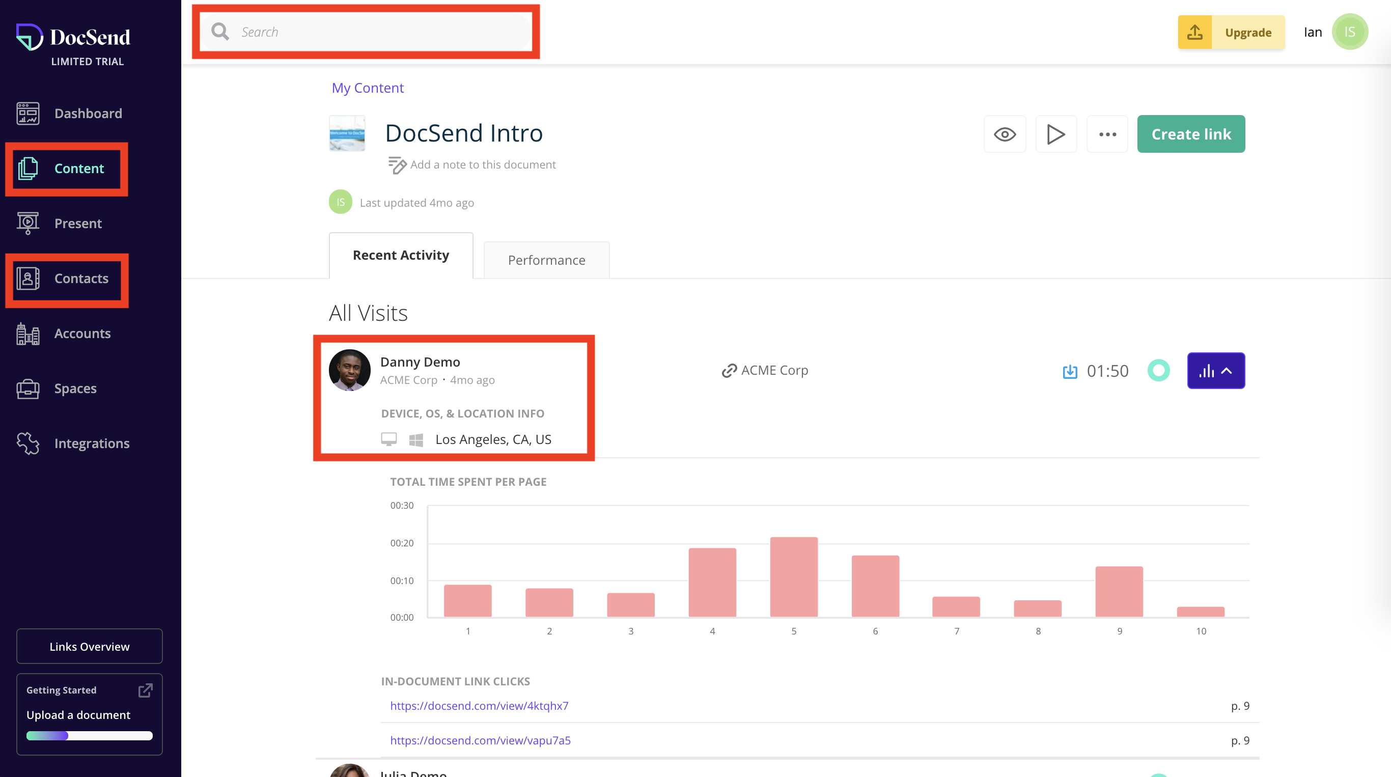Open the DocSend Intro thumbnail
The image size is (1391, 777).
(347, 133)
